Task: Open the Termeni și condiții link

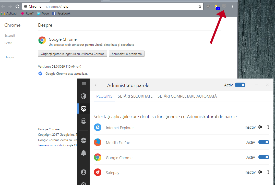Action: 50,145
